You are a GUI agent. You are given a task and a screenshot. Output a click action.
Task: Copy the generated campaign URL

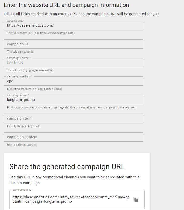tap(136, 199)
